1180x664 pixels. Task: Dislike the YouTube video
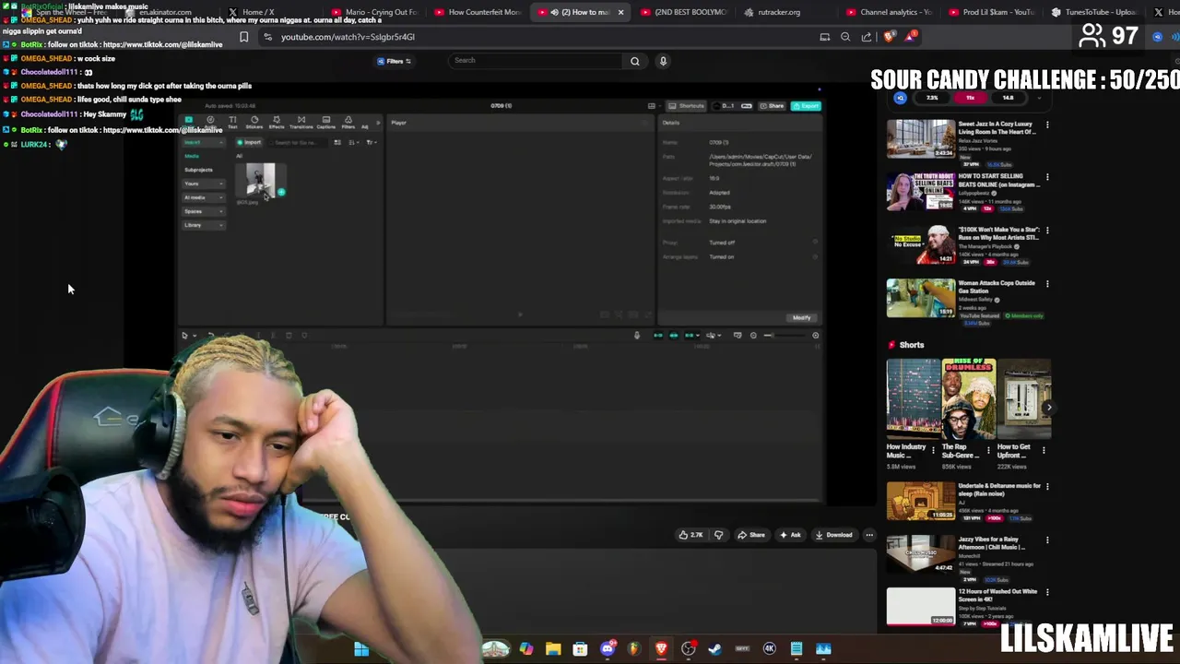tap(719, 535)
